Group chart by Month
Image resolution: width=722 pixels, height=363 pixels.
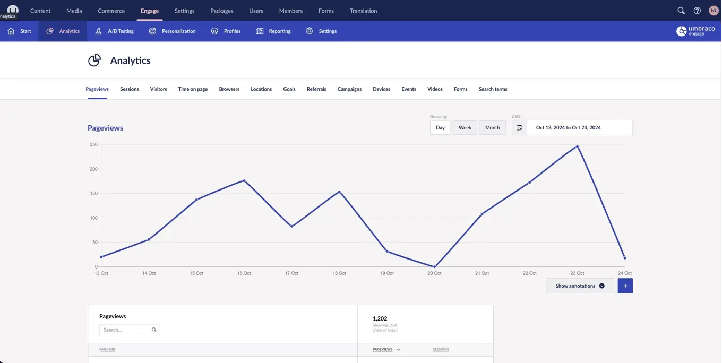click(492, 128)
